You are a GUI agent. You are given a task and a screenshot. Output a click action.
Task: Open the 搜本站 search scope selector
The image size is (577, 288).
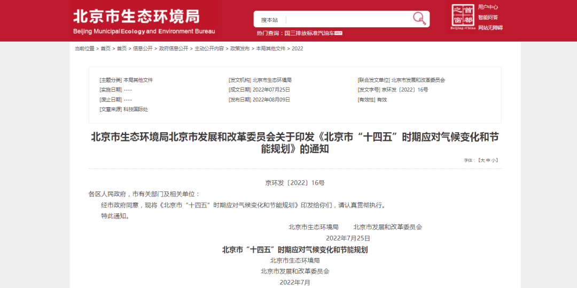pyautogui.click(x=270, y=20)
